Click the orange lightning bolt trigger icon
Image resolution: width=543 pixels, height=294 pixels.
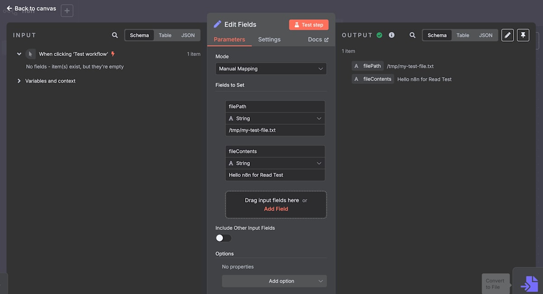[x=113, y=54]
